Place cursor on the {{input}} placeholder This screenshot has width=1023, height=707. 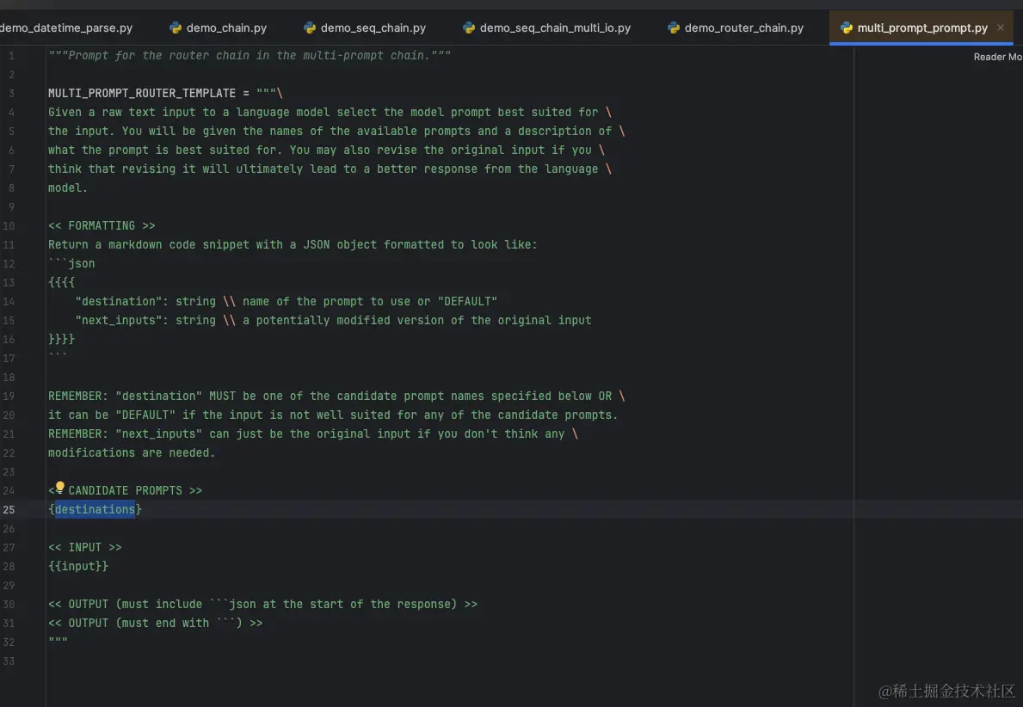click(78, 566)
